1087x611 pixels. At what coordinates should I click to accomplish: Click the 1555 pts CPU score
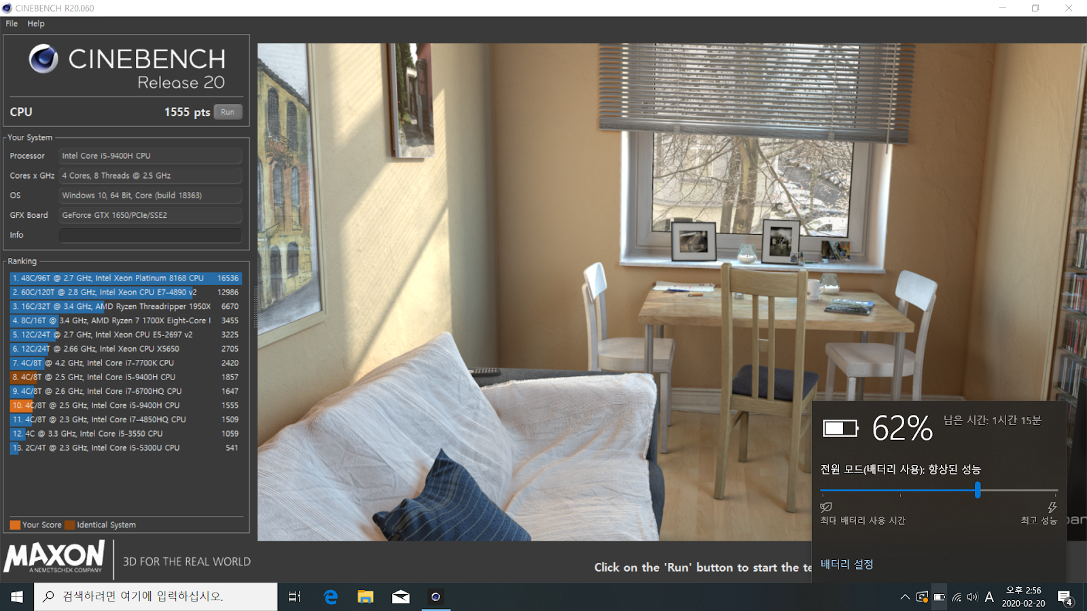[187, 112]
